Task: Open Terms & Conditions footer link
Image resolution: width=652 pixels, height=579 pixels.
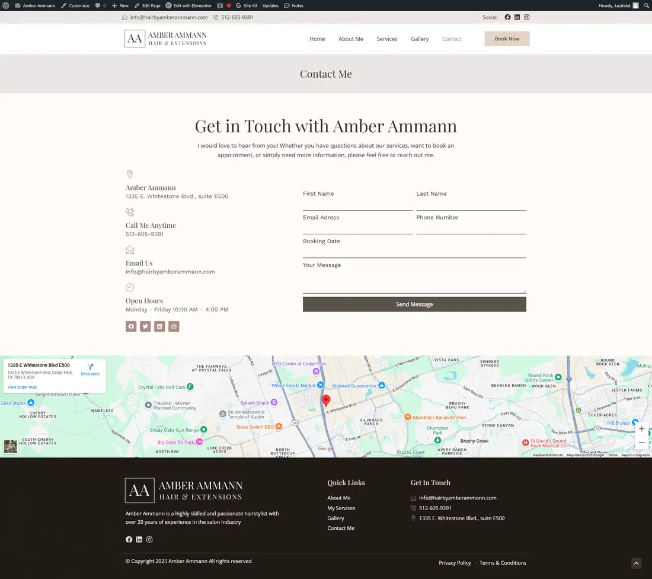Action: pyautogui.click(x=503, y=563)
